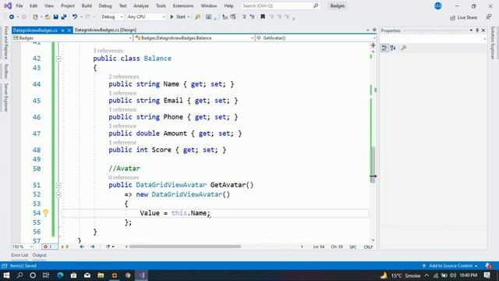Click the vertical scrollbar thumb in editor
Screen dimensions: 499x281
(373, 165)
